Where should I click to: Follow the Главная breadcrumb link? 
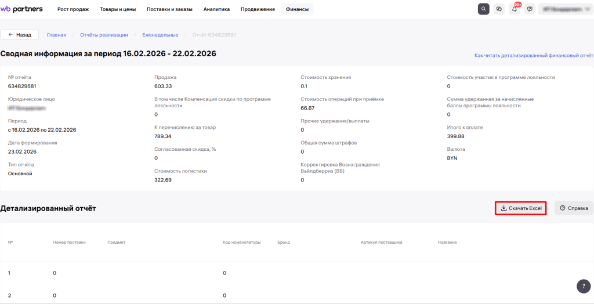[x=56, y=35]
